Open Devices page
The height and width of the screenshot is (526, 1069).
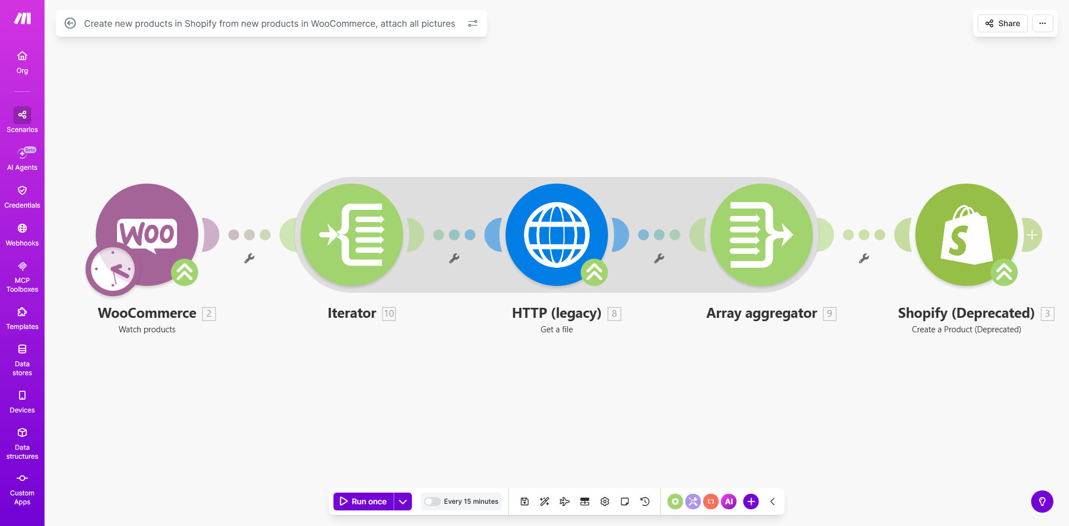[x=22, y=402]
